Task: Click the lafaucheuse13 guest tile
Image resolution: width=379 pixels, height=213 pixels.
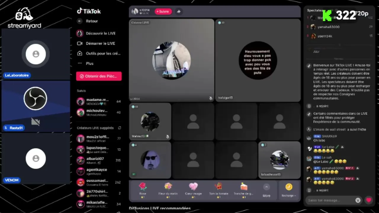Action: click(x=280, y=160)
